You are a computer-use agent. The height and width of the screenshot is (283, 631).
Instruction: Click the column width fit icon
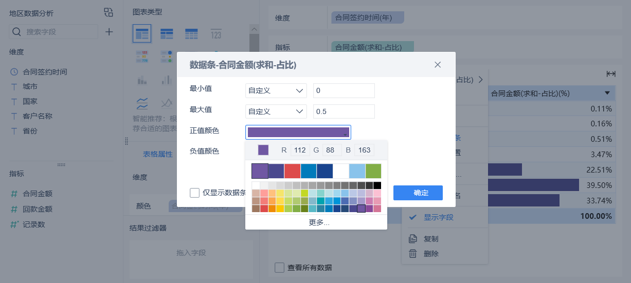pyautogui.click(x=611, y=74)
